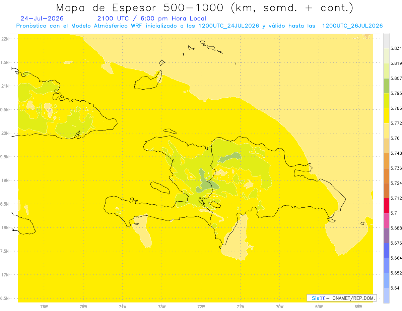
Task: Click the orange swatch between 5.736 and 5.748
Action: click(386, 160)
